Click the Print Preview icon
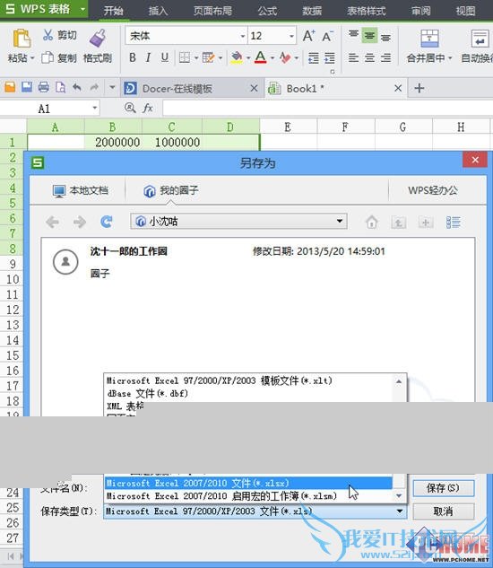Viewport: 493px width, 568px height. [x=60, y=87]
